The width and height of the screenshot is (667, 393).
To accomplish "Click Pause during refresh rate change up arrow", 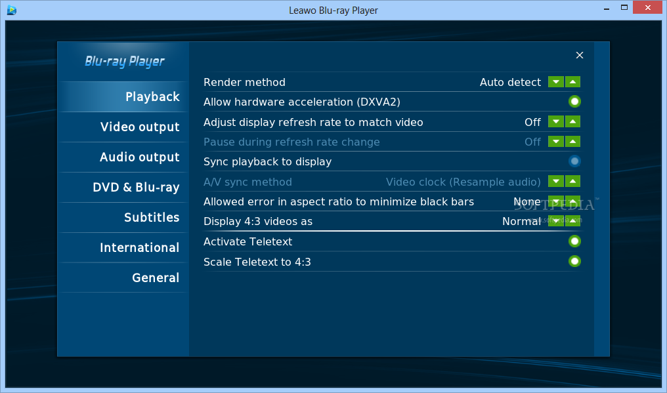I will (573, 142).
